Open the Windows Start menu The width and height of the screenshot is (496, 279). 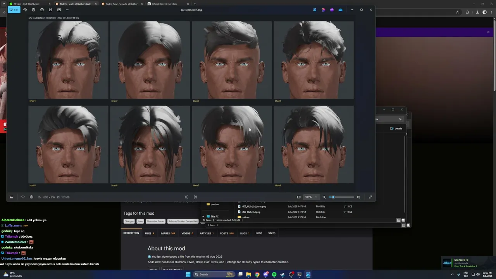click(188, 274)
